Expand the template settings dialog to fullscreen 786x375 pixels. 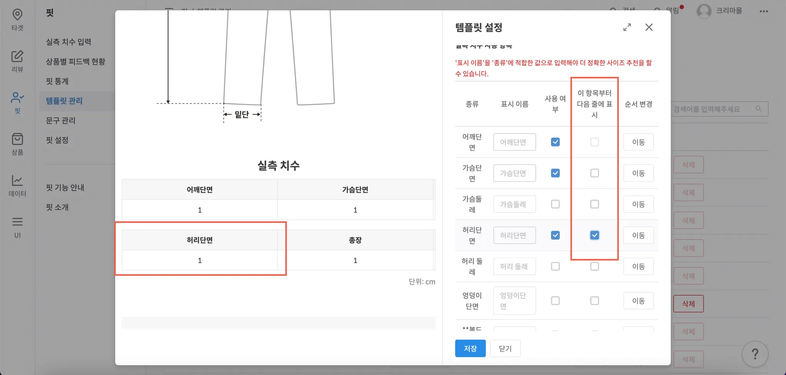(x=627, y=27)
